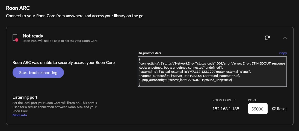Image resolution: width=299 pixels, height=131 pixels.
Task: Click the Roon ARC page title
Action: click(18, 8)
